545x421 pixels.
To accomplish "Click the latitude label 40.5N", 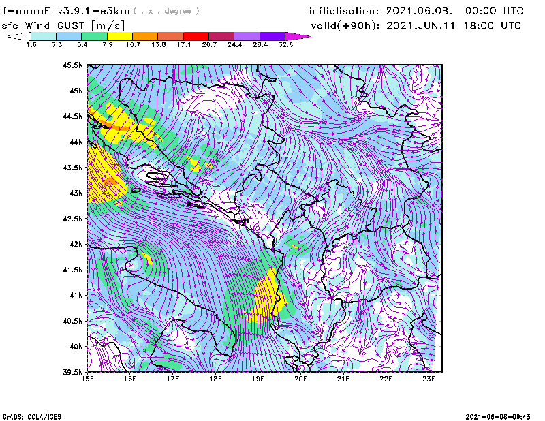I will pos(73,321).
